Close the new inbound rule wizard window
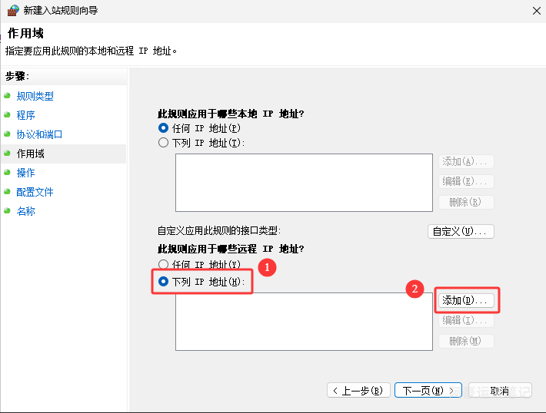The image size is (546, 413). 535,11
